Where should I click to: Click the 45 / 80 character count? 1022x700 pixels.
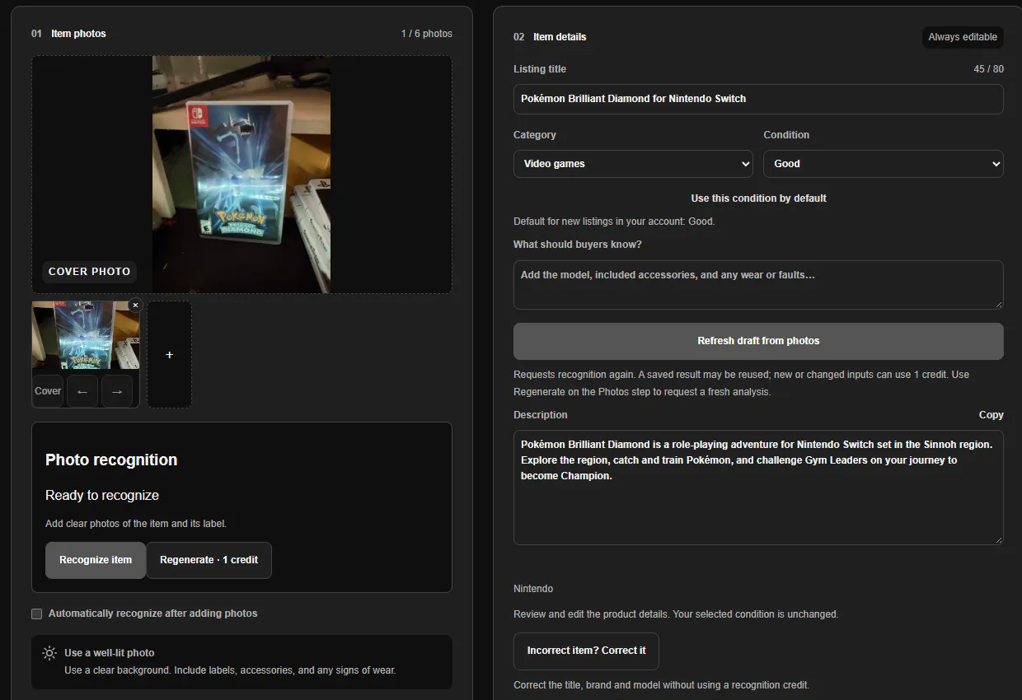click(x=988, y=69)
